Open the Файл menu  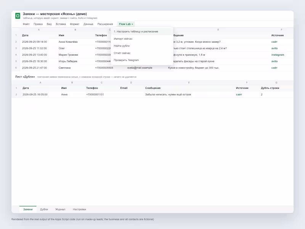point(26,24)
